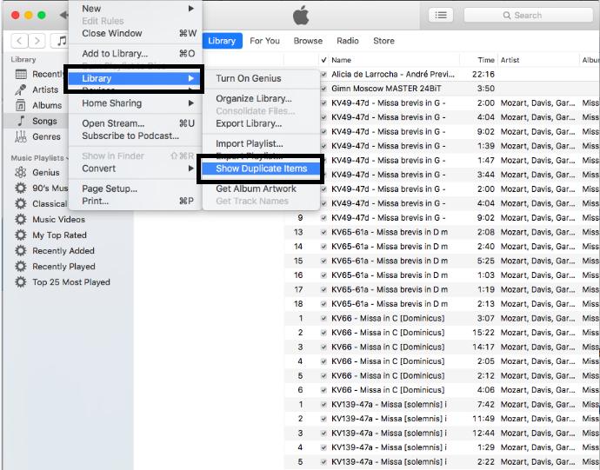The width and height of the screenshot is (600, 470).
Task: Open the highlighted Library submenu
Action: pos(135,78)
